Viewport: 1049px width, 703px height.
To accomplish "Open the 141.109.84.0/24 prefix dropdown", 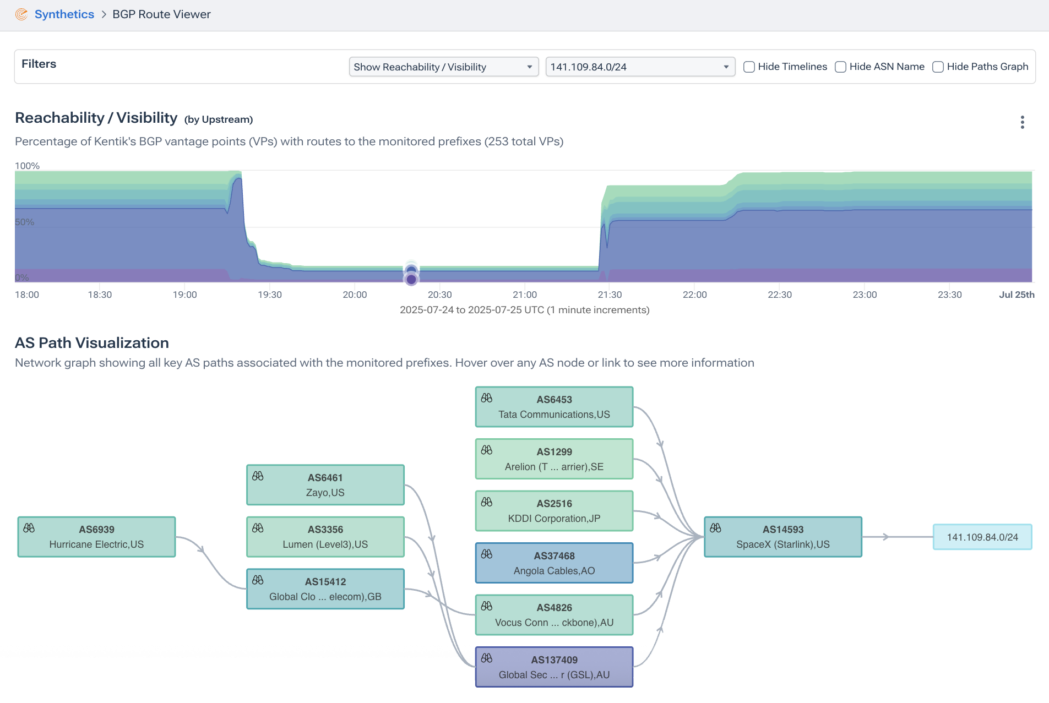I will coord(640,67).
